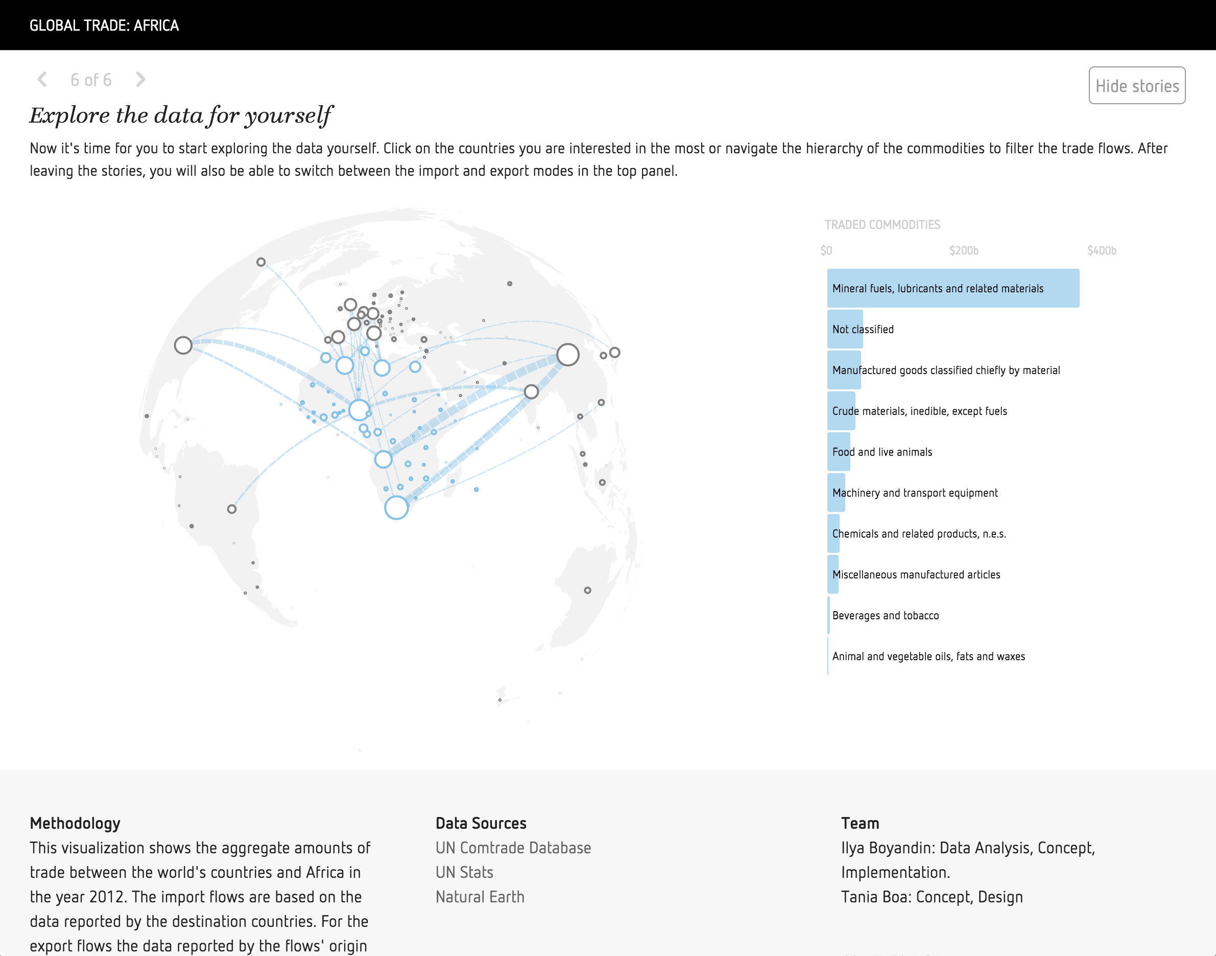Click the Nigeria node in West Africa
The image size is (1216, 956).
pyautogui.click(x=359, y=410)
